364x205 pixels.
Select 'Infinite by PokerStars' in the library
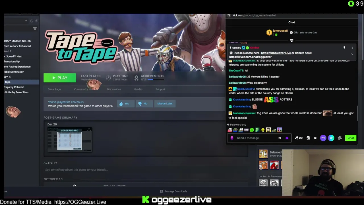[16, 92]
